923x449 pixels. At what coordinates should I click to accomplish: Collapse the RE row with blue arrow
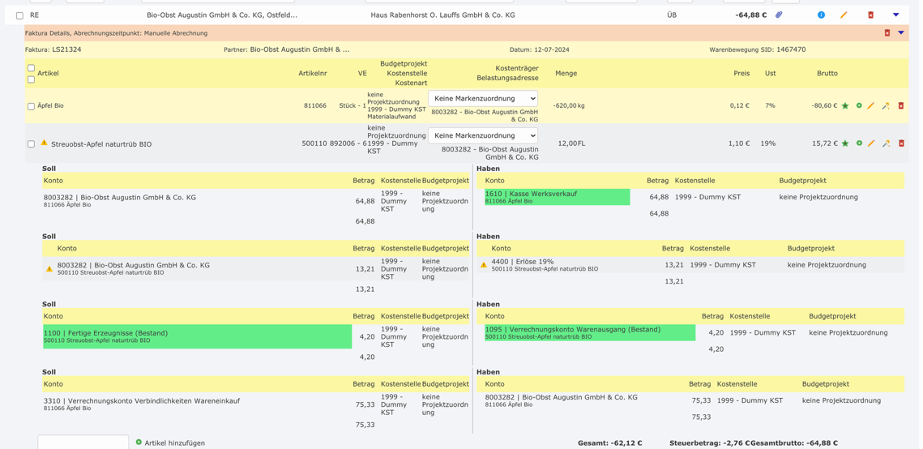tap(895, 15)
